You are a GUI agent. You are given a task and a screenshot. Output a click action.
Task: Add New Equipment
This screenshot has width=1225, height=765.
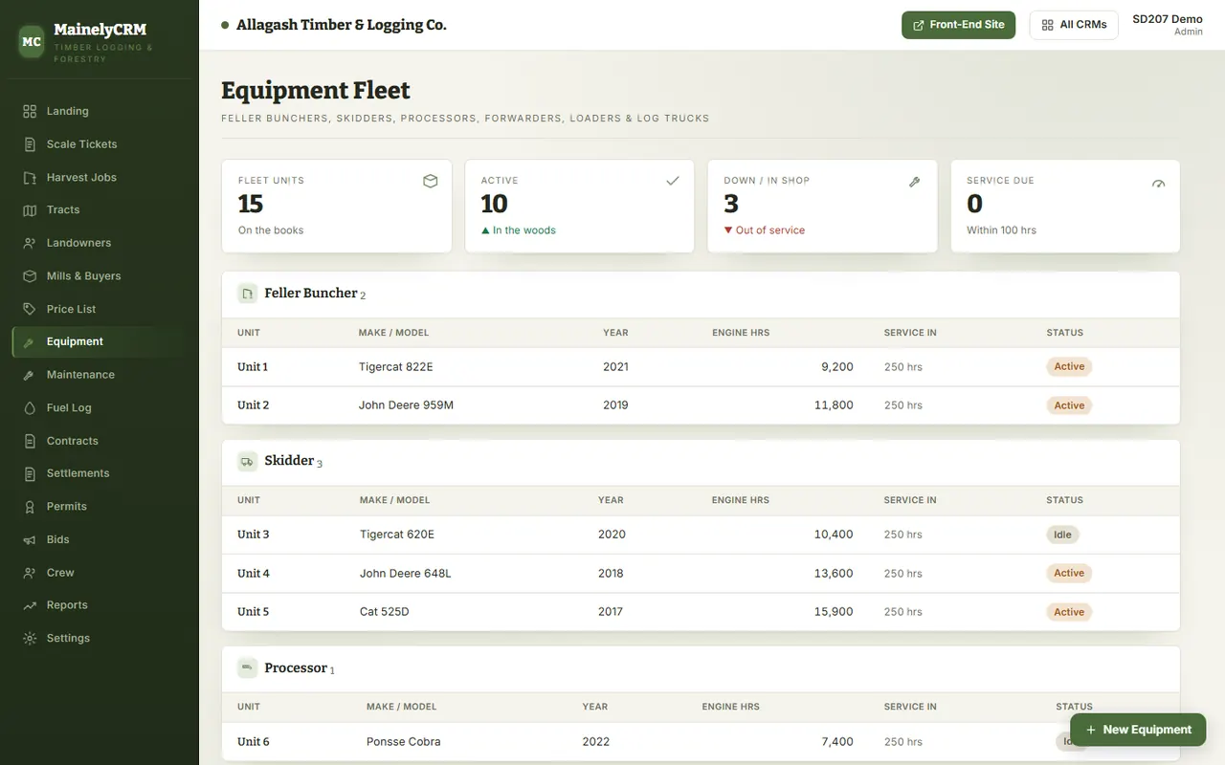click(1138, 730)
